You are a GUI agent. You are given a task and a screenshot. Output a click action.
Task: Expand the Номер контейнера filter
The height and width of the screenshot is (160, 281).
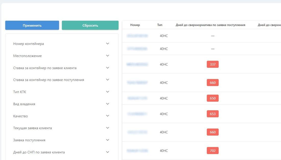click(61, 44)
